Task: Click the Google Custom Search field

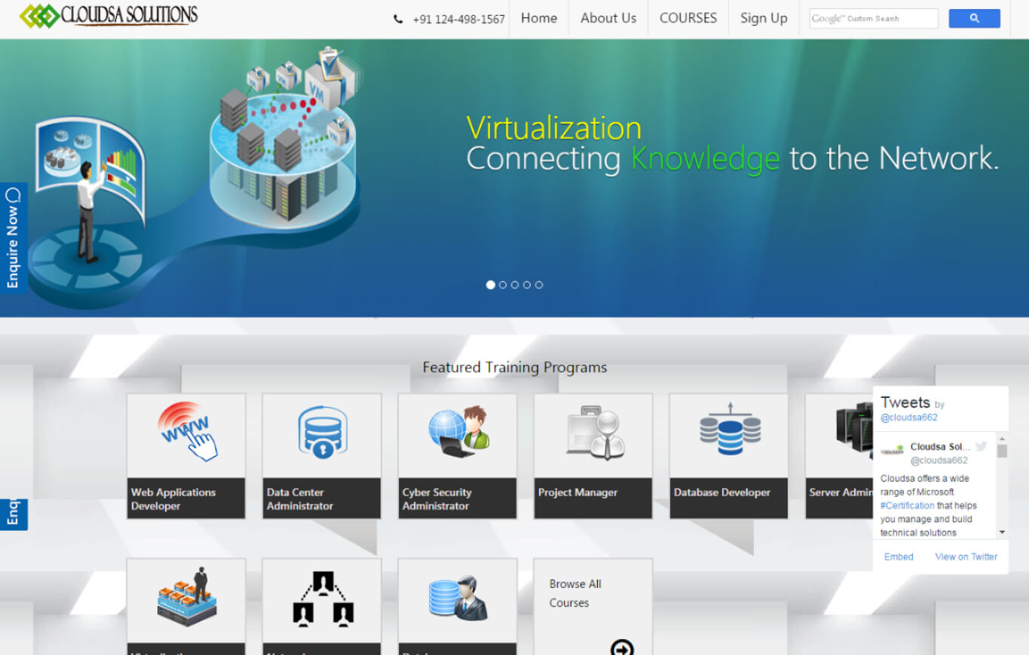Action: [873, 19]
